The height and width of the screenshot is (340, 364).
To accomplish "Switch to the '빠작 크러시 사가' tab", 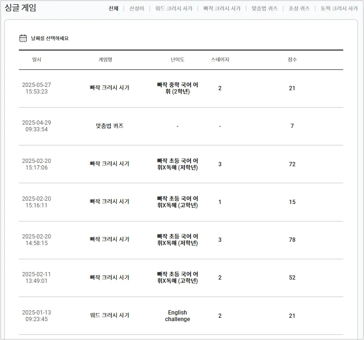I will pos(222,8).
